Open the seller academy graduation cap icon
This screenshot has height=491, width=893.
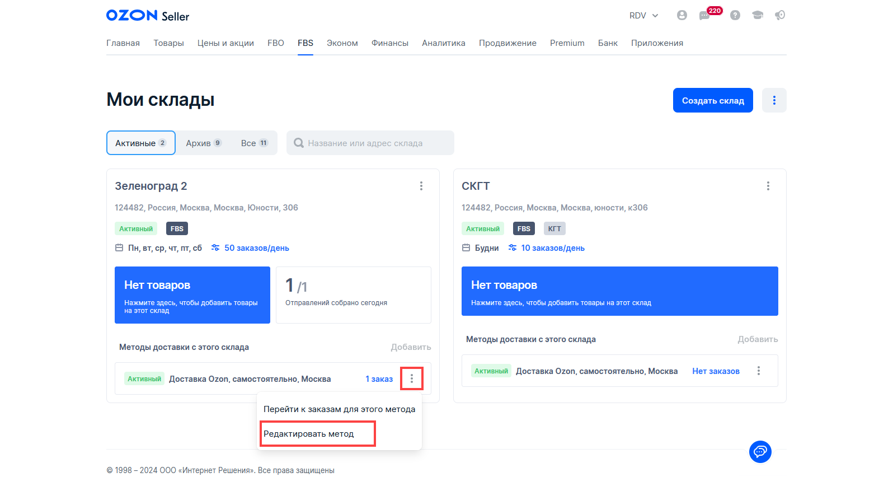tap(758, 15)
